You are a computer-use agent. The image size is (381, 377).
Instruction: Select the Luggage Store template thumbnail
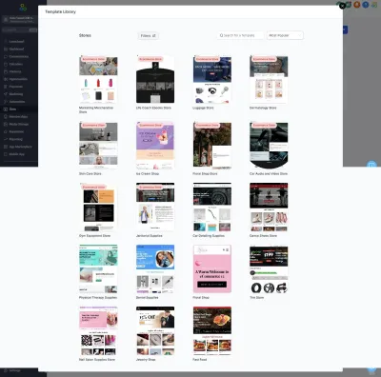(x=212, y=79)
